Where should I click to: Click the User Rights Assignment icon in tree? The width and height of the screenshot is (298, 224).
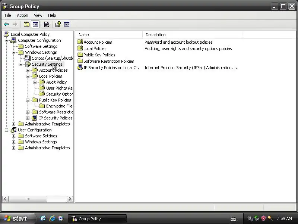pyautogui.click(x=42, y=88)
